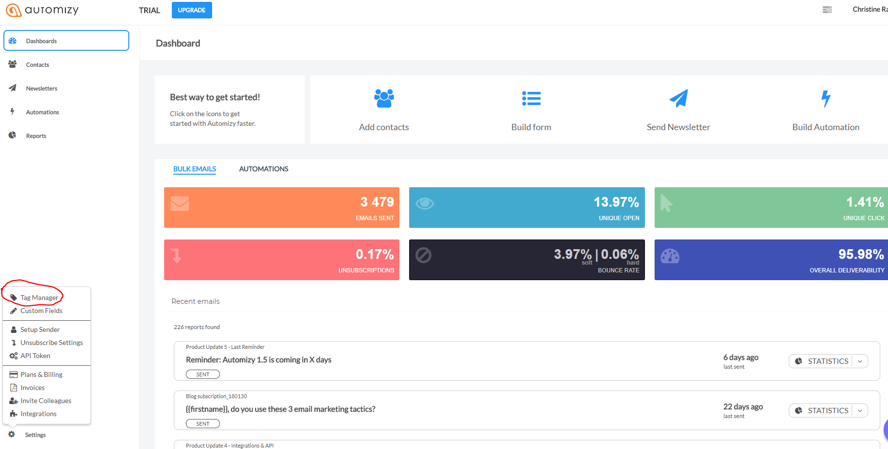Go to Contacts in the sidebar
This screenshot has width=888, height=449.
(37, 65)
